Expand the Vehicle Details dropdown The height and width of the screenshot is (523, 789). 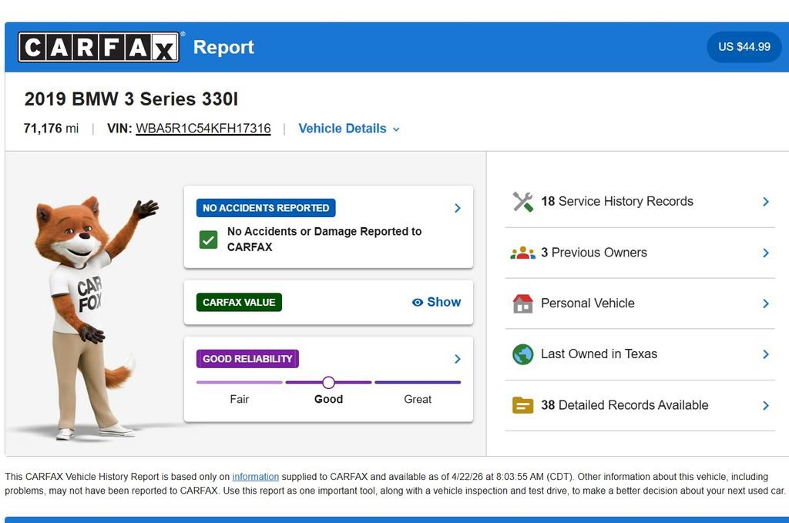(349, 129)
